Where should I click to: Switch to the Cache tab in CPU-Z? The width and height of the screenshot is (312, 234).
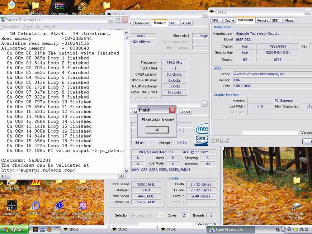229,20
